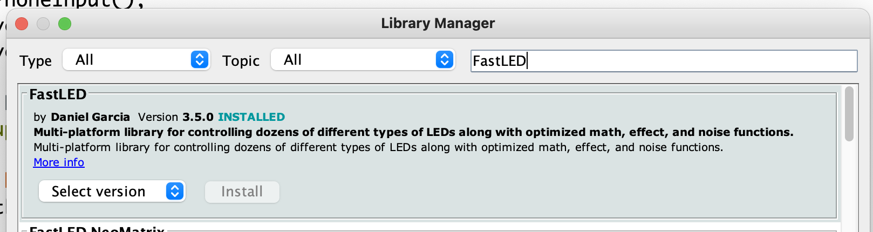This screenshot has height=232, width=873.
Task: Click the vertical scrollbar thumb
Action: pos(849,114)
